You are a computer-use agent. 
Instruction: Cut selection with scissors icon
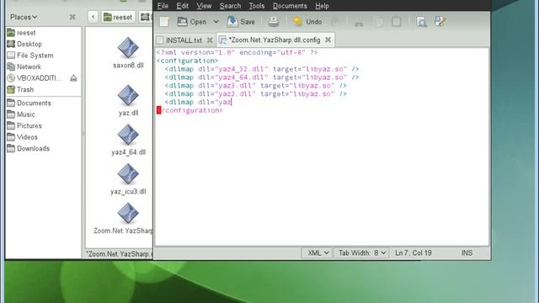tap(359, 22)
